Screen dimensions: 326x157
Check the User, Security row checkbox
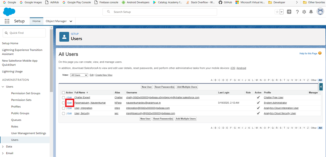click(x=63, y=113)
